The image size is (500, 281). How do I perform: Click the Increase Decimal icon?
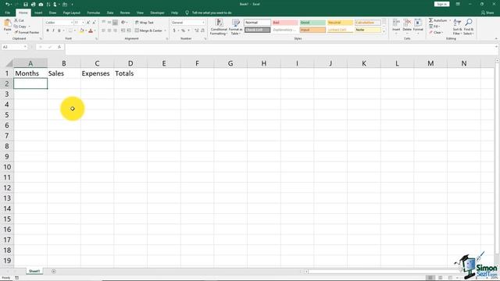[196, 30]
